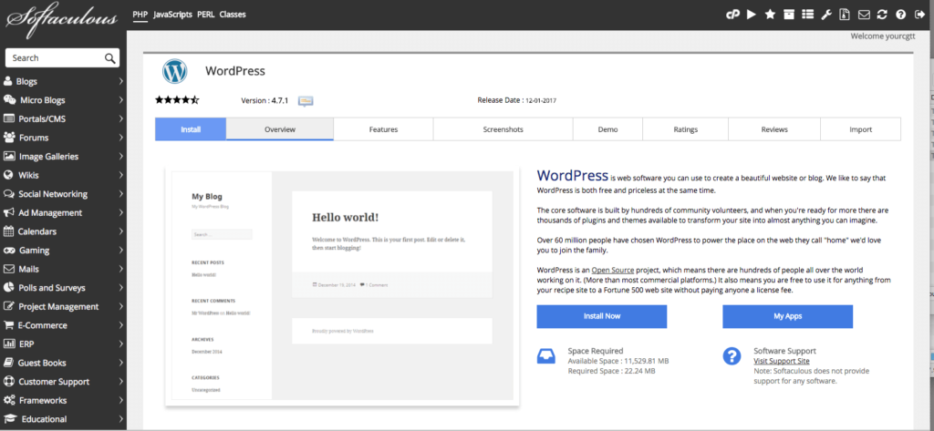Image resolution: width=934 pixels, height=431 pixels.
Task: Click the WordPress logo icon
Action: pyautogui.click(x=174, y=71)
